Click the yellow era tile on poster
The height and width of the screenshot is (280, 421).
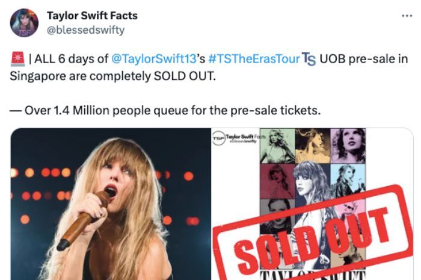313,146
